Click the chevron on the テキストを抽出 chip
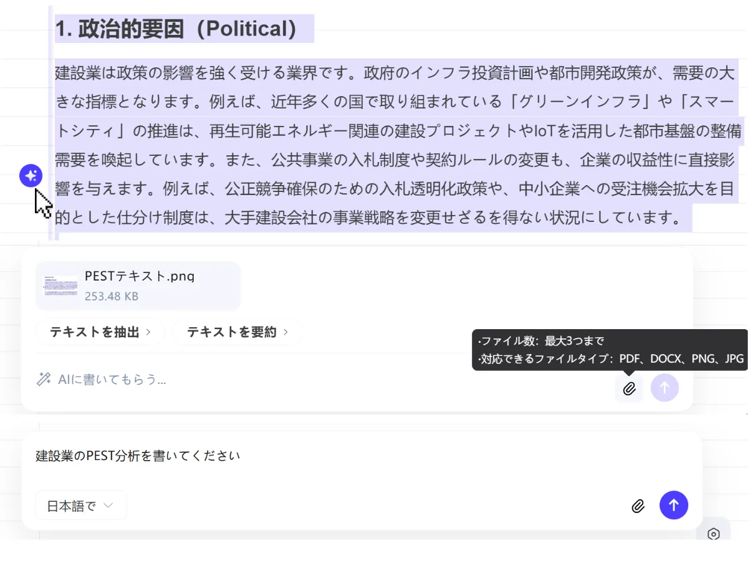 148,332
